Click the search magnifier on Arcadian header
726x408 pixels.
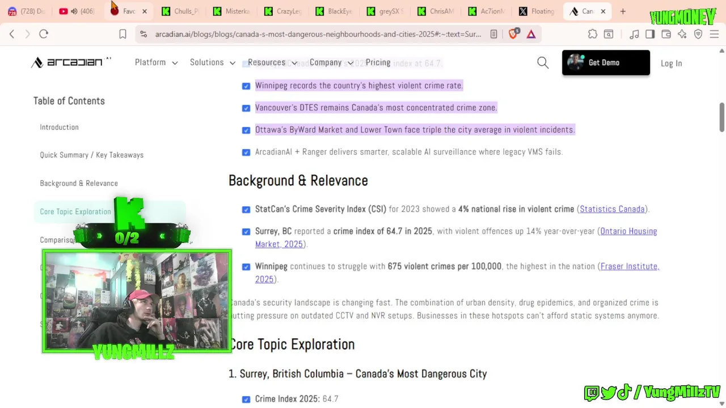[543, 63]
